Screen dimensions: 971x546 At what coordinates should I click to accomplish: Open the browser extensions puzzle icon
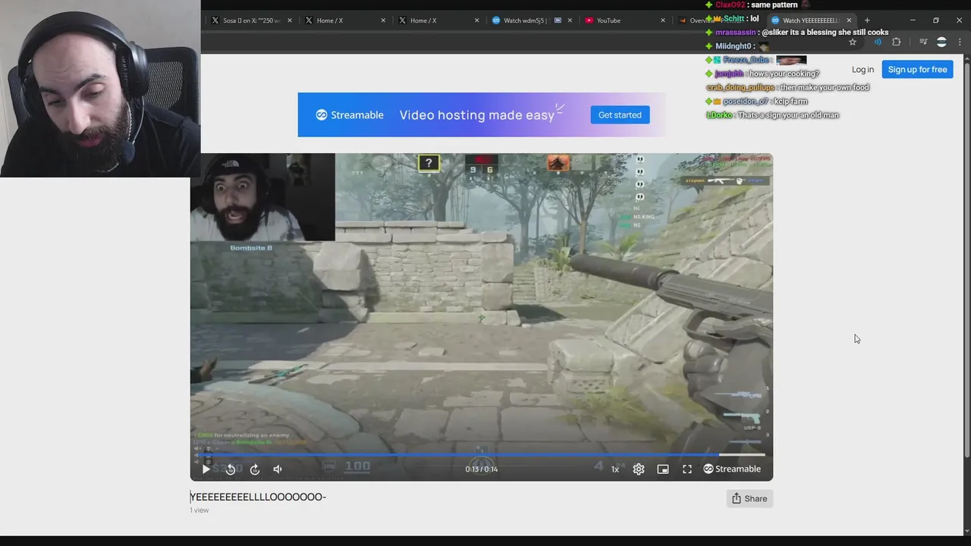pos(897,42)
